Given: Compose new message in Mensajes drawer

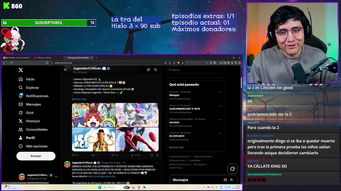Looking at the screenshot, I should [x=225, y=180].
